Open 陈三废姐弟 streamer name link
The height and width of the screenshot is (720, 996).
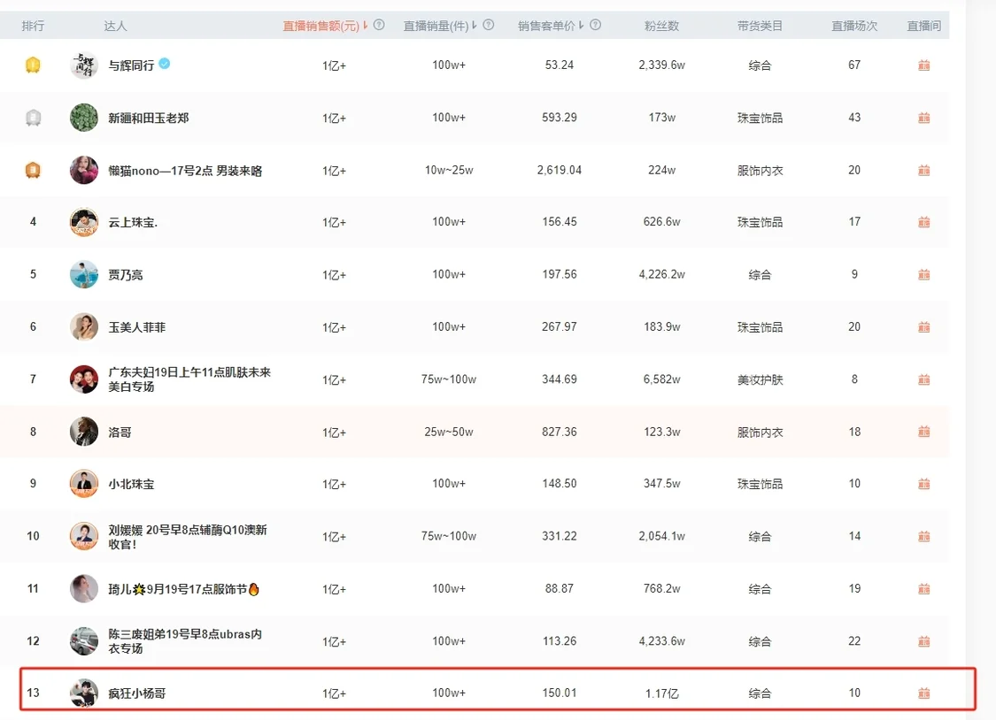pyautogui.click(x=185, y=641)
